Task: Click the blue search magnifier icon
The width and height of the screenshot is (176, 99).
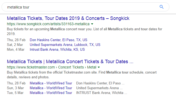Action: click(161, 7)
